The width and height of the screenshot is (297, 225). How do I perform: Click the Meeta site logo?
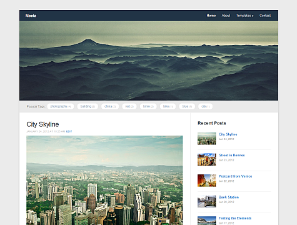click(31, 16)
